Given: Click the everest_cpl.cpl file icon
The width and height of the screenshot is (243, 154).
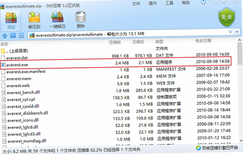Looking at the screenshot, I should coord(4,99).
